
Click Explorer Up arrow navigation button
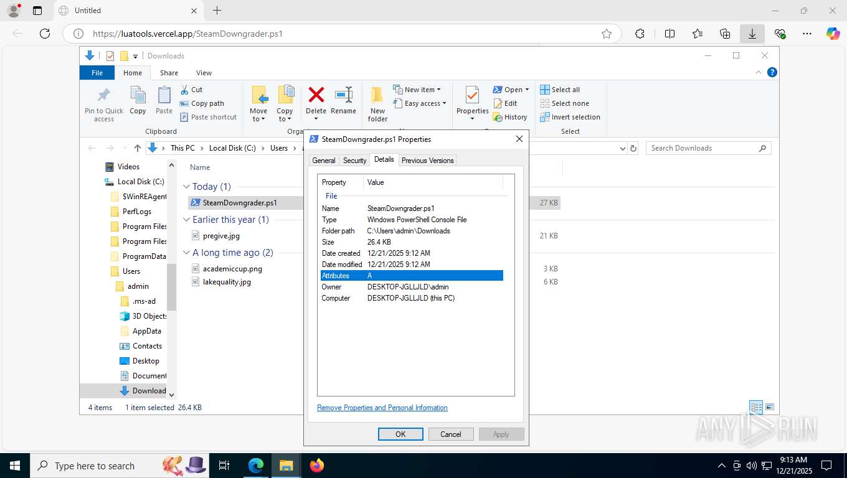[x=138, y=148]
